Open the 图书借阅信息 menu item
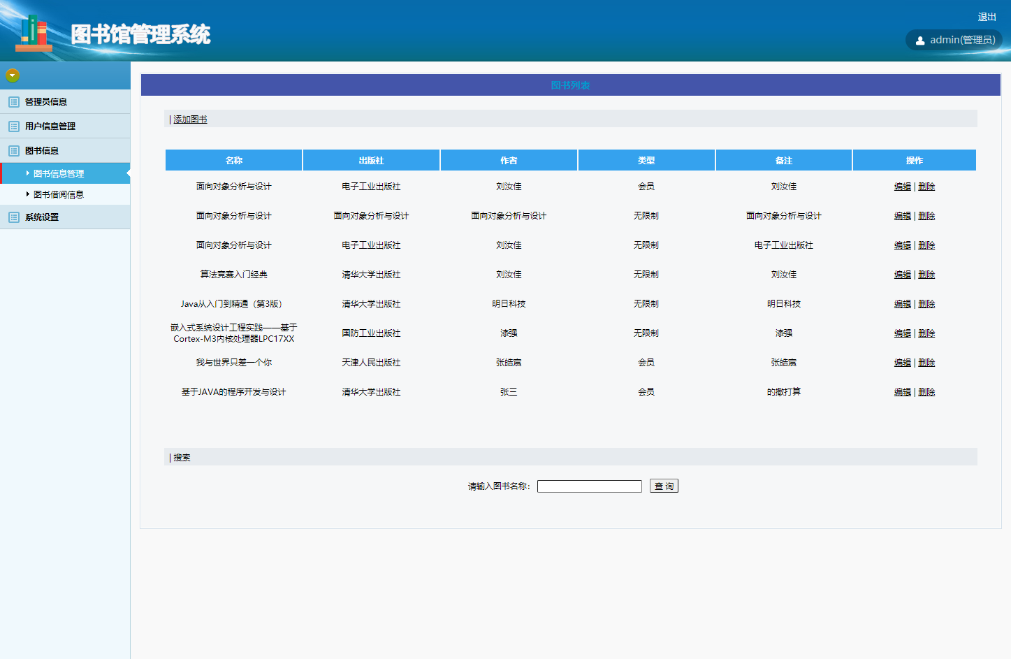The height and width of the screenshot is (659, 1011). (56, 194)
